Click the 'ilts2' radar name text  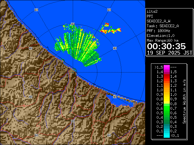coord(152,11)
